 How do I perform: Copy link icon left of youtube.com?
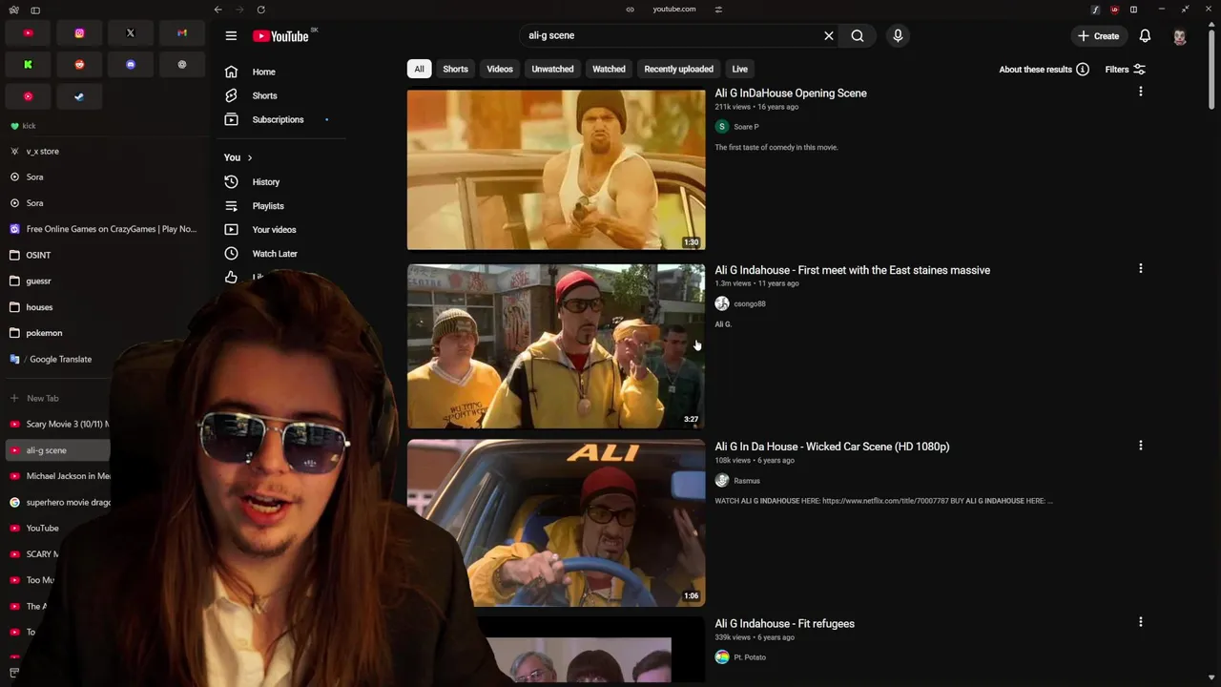pos(630,10)
